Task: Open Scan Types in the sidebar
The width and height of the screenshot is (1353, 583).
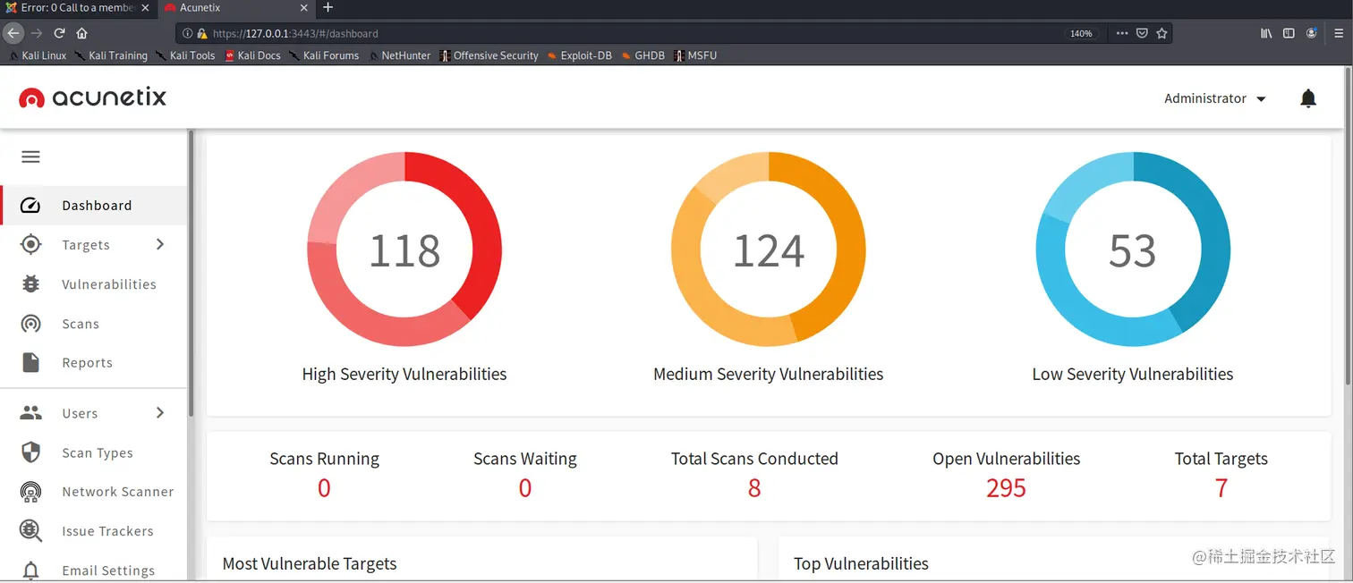Action: (94, 452)
